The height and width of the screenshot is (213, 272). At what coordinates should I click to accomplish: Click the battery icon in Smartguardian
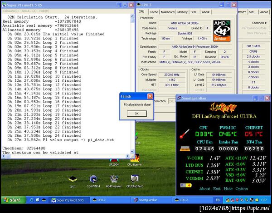(186, 185)
